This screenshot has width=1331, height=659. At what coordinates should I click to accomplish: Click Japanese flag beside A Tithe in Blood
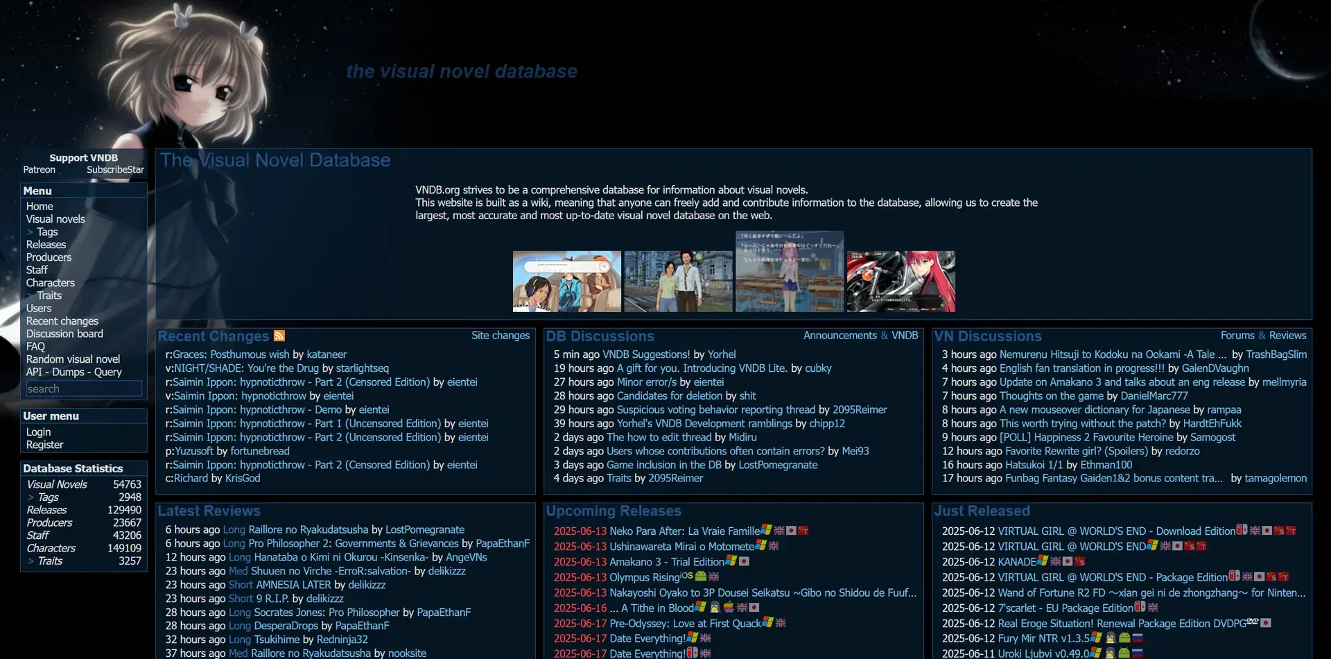click(x=754, y=608)
